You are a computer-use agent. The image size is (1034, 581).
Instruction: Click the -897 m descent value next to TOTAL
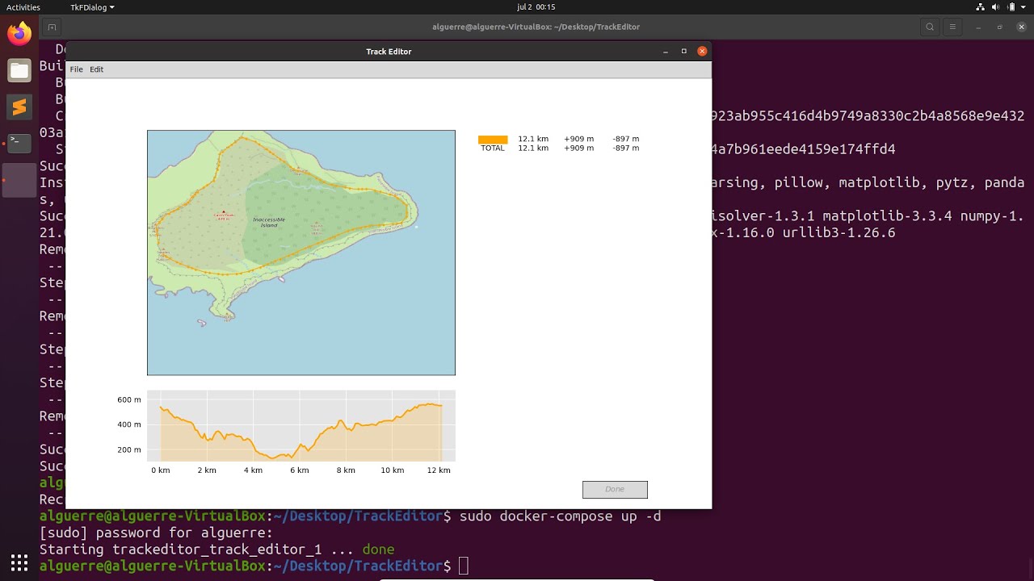pyautogui.click(x=625, y=148)
